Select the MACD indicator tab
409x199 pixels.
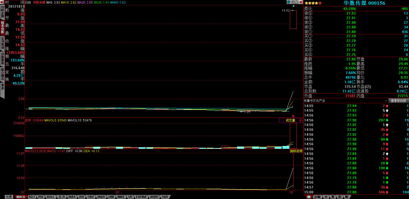click(x=21, y=197)
